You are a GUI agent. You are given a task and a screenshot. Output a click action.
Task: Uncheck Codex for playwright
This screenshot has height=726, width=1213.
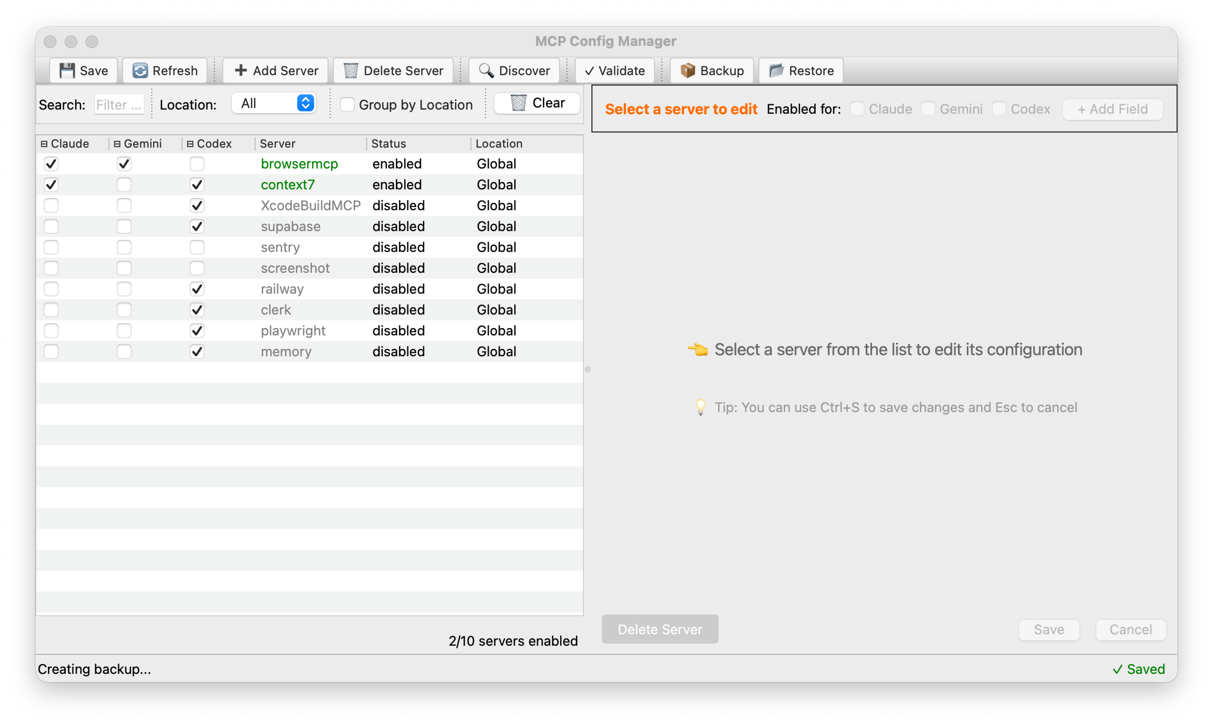tap(197, 331)
